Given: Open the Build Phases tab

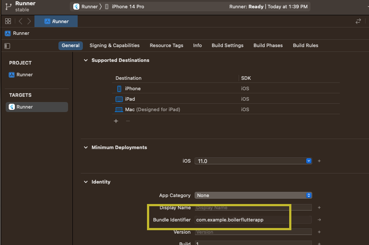Looking at the screenshot, I should coord(268,45).
